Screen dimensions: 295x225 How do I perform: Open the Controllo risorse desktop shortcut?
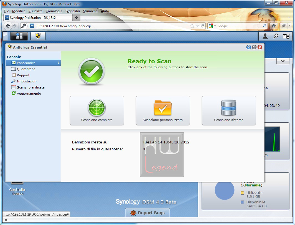pyautogui.click(x=17, y=189)
